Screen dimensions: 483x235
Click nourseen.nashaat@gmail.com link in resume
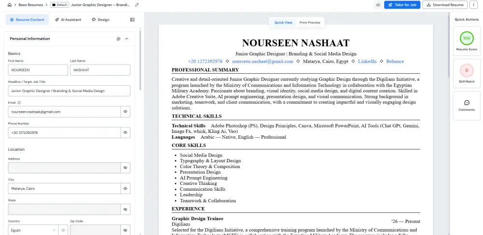coord(263,62)
